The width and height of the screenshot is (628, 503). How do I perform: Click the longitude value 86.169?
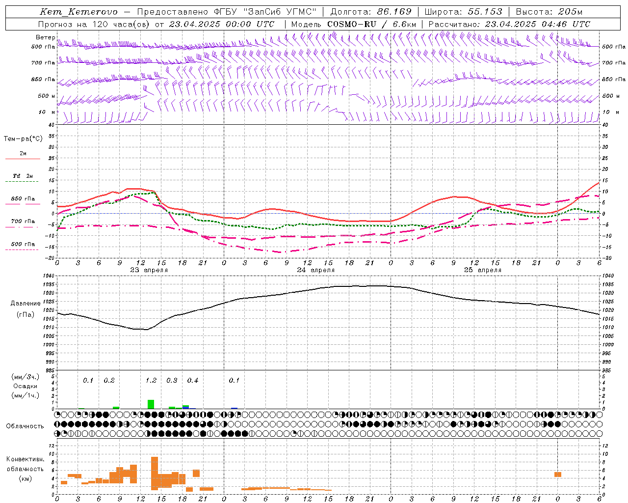(394, 12)
